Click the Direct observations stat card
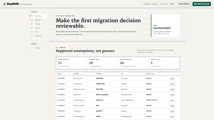This screenshot has height=120, width=214. pyautogui.click(x=133, y=63)
